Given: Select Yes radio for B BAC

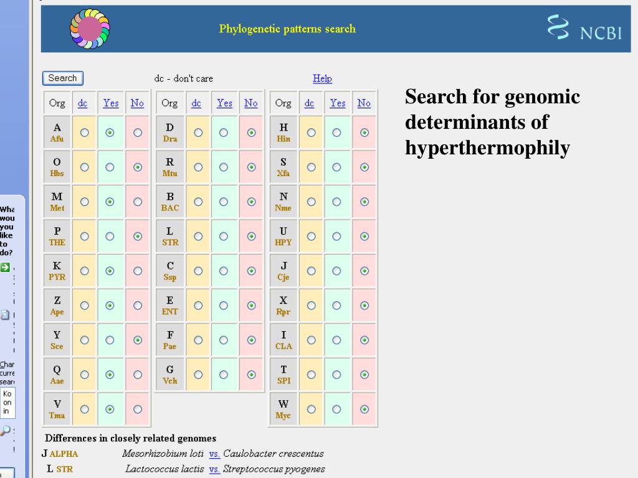Looking at the screenshot, I should (x=224, y=202).
